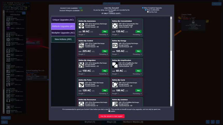Click the Control sliders icon
The image size is (223, 125).
click(x=81, y=45)
